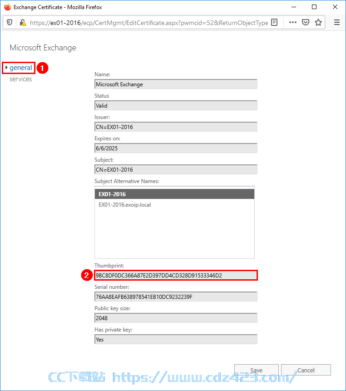Click the Thumbprint value field
Image resolution: width=346 pixels, height=391 pixels.
pos(176,275)
